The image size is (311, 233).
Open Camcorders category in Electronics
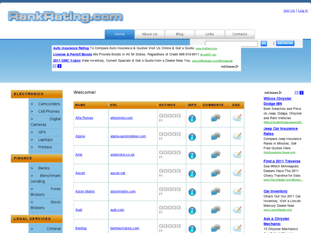point(49,104)
